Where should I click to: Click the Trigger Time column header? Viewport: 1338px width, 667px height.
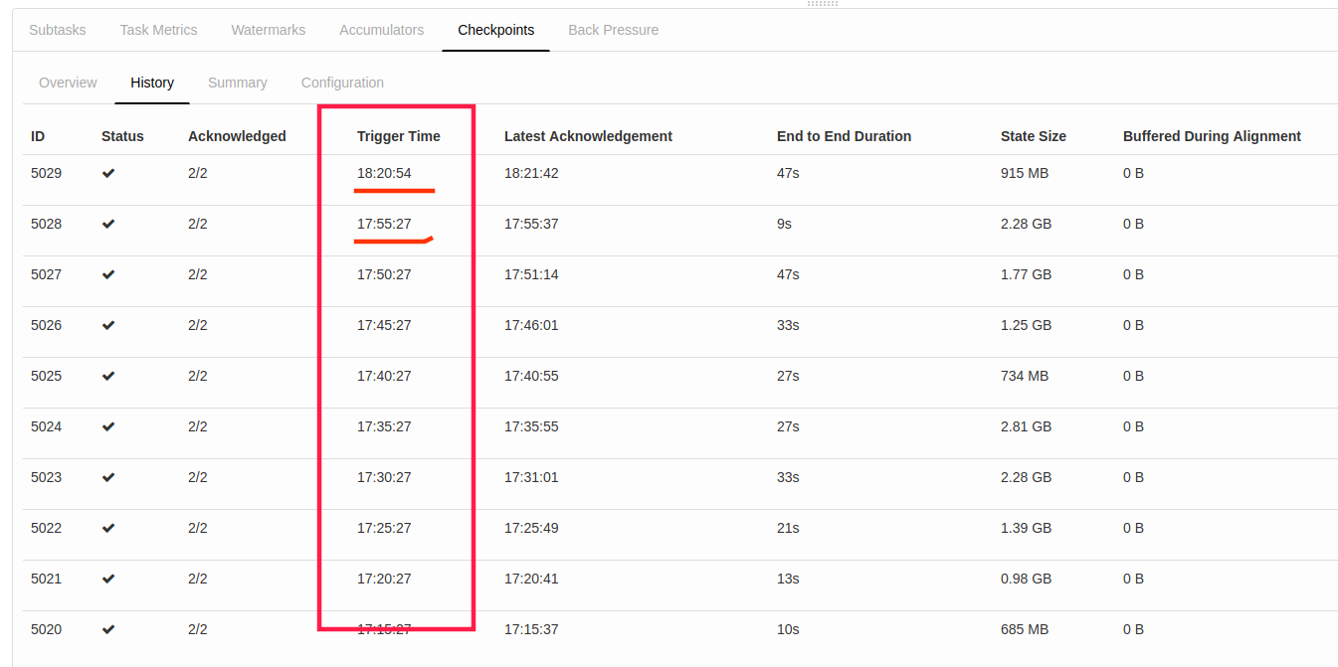pos(398,136)
